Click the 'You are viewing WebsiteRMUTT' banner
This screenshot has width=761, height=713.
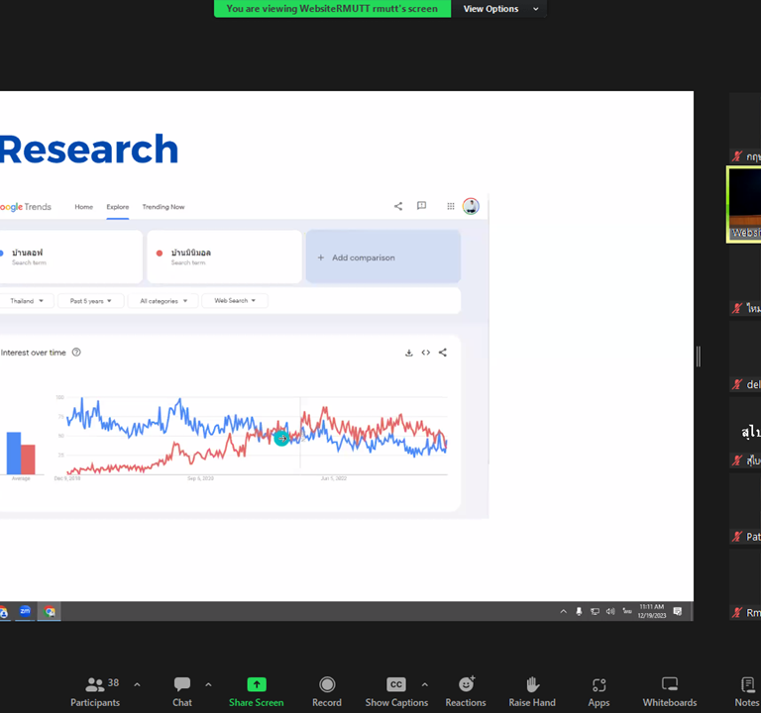(x=332, y=9)
